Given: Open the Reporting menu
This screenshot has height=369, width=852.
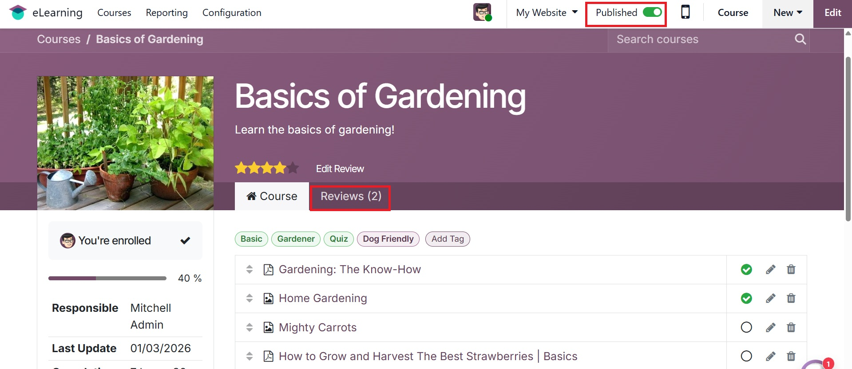Looking at the screenshot, I should click(166, 12).
